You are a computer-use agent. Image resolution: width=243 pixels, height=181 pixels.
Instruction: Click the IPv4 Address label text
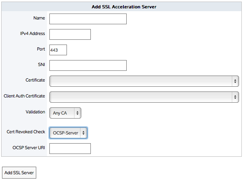pyautogui.click(x=32, y=33)
